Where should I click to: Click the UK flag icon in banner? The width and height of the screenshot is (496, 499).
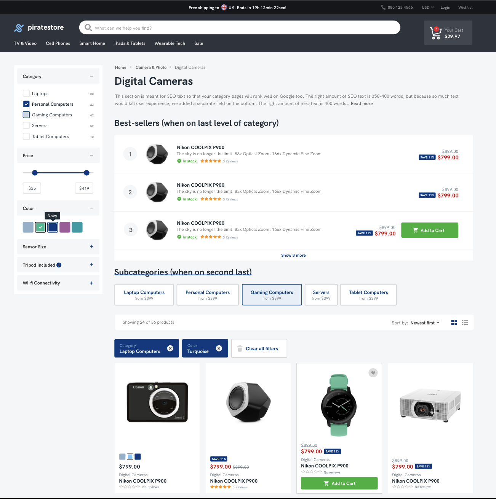(224, 7)
